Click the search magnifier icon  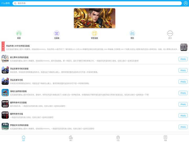[x=15, y=3]
